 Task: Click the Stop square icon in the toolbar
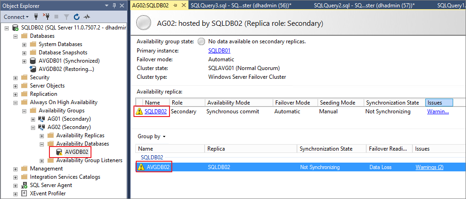56,17
